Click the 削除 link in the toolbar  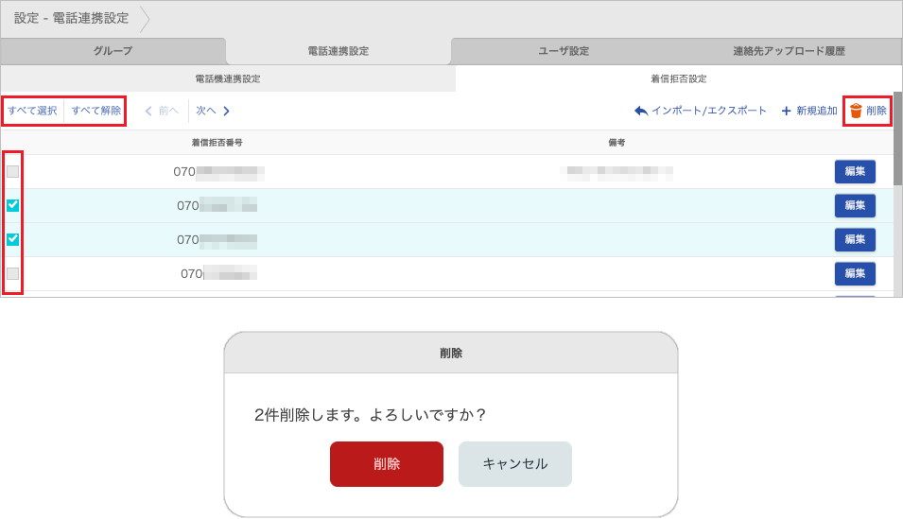point(877,111)
